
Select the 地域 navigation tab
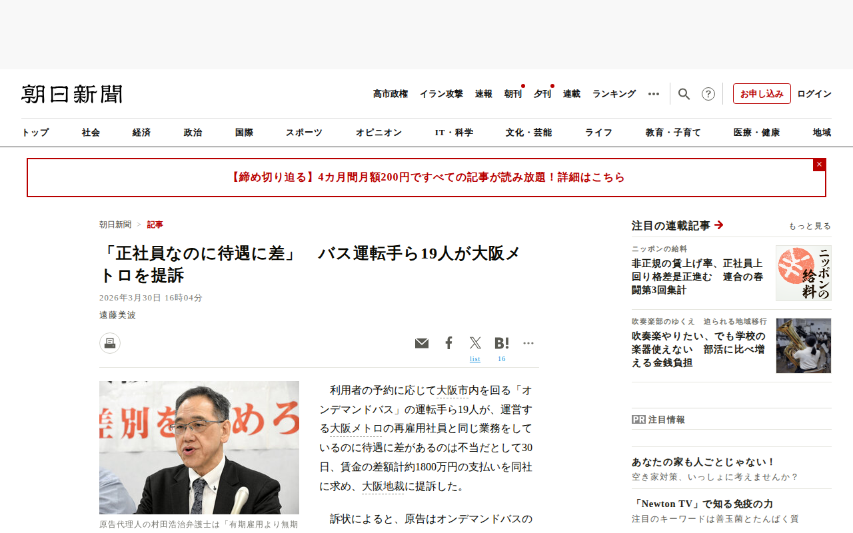[822, 133]
